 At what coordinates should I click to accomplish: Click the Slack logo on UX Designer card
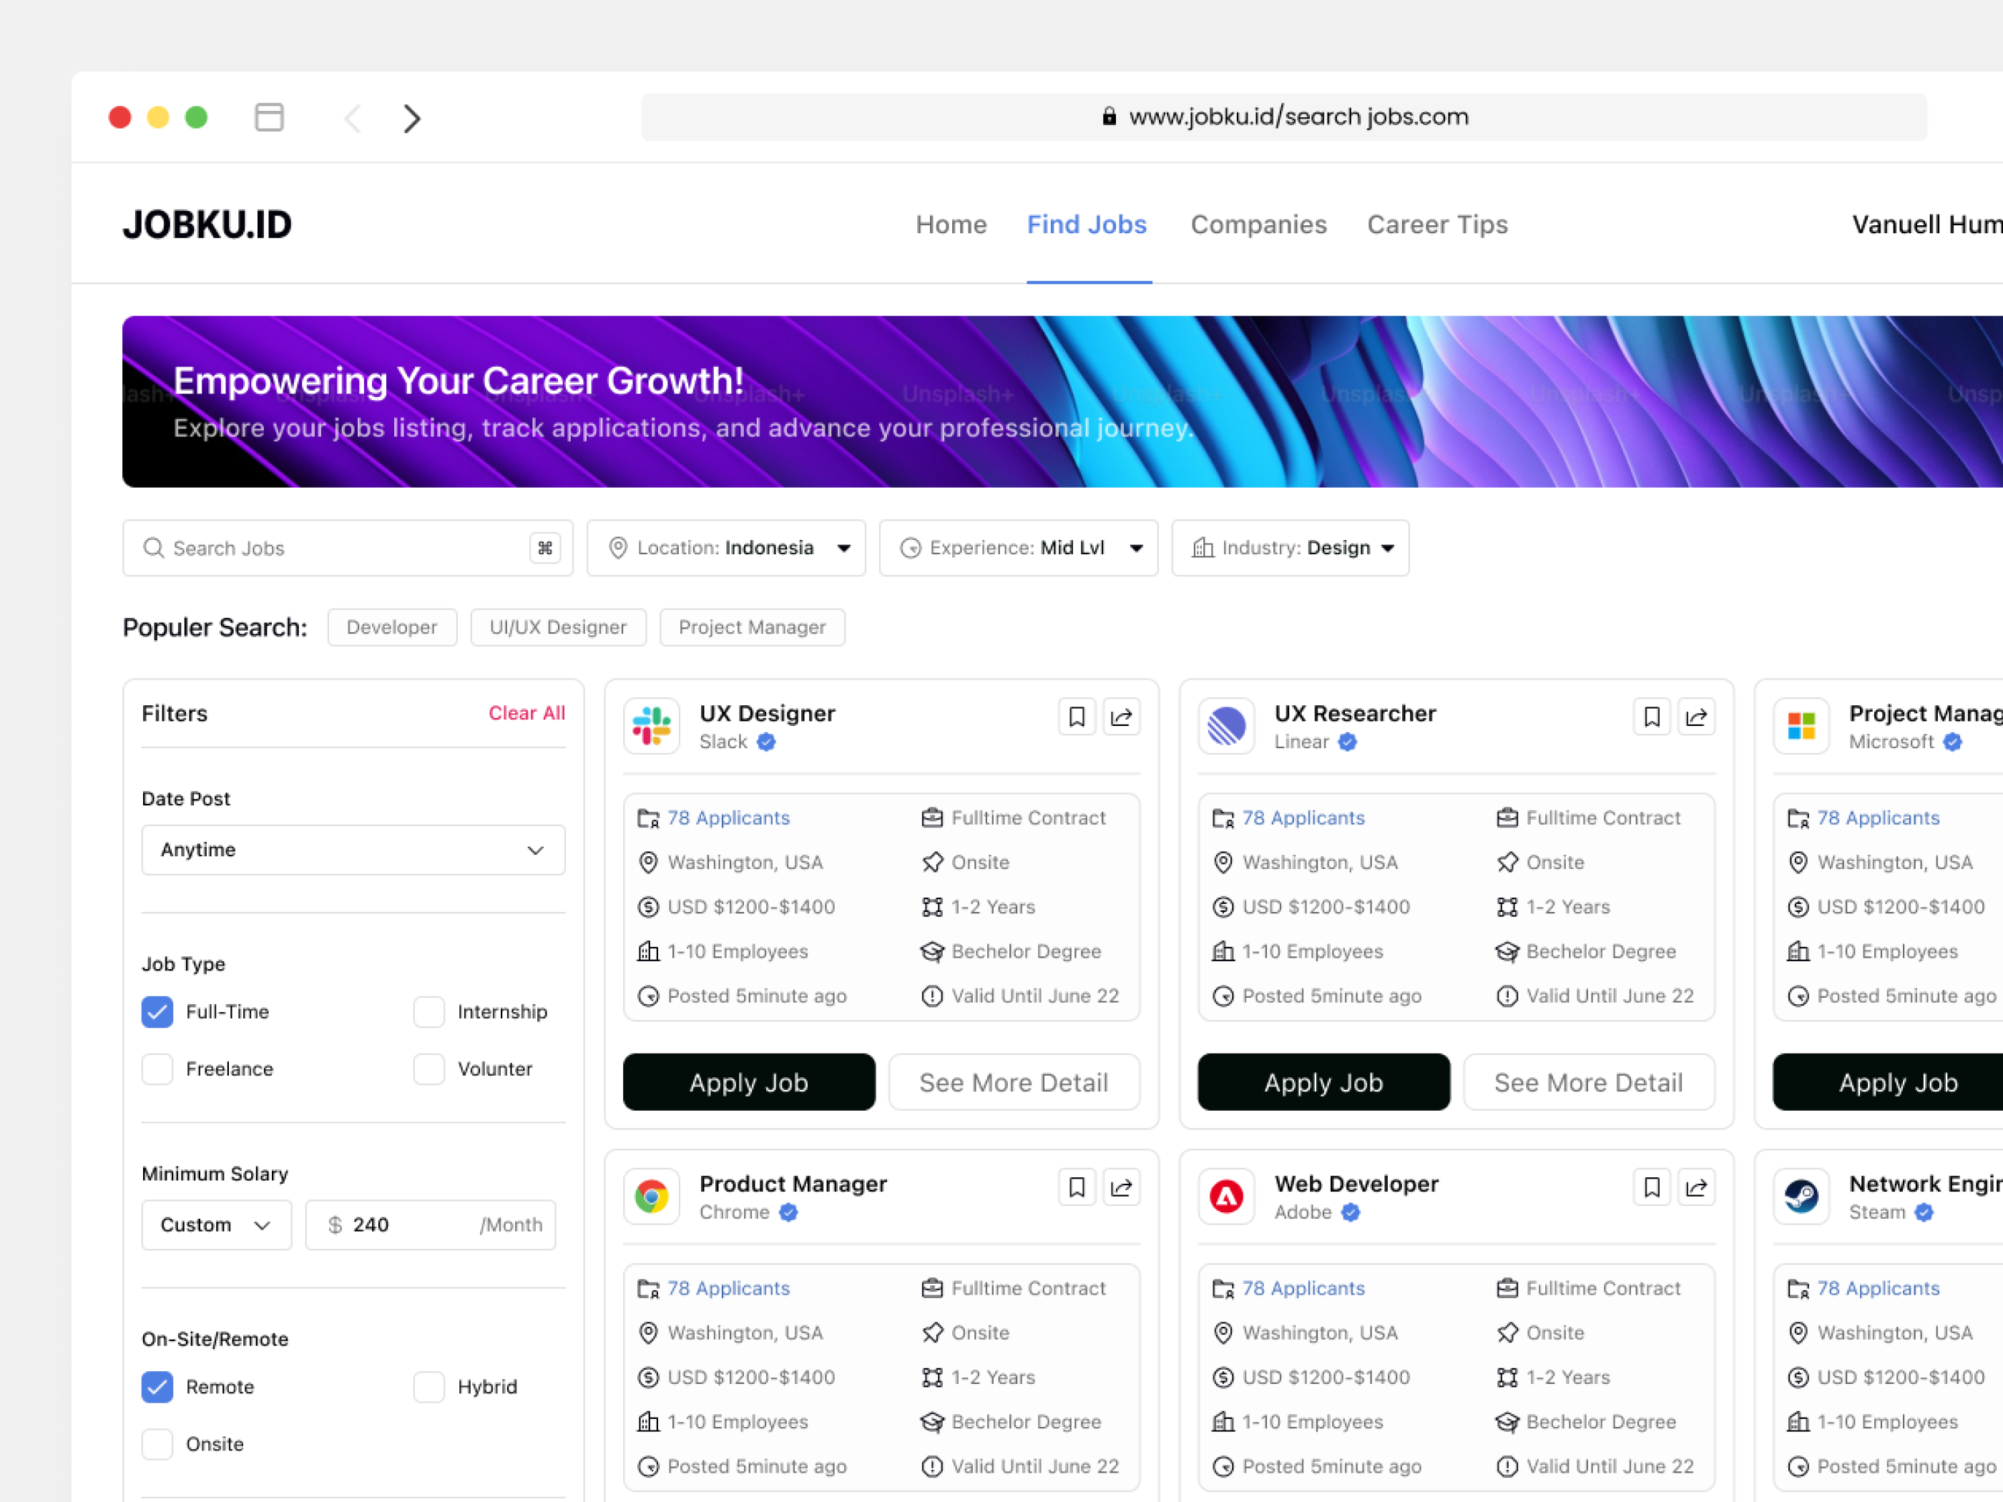point(651,726)
